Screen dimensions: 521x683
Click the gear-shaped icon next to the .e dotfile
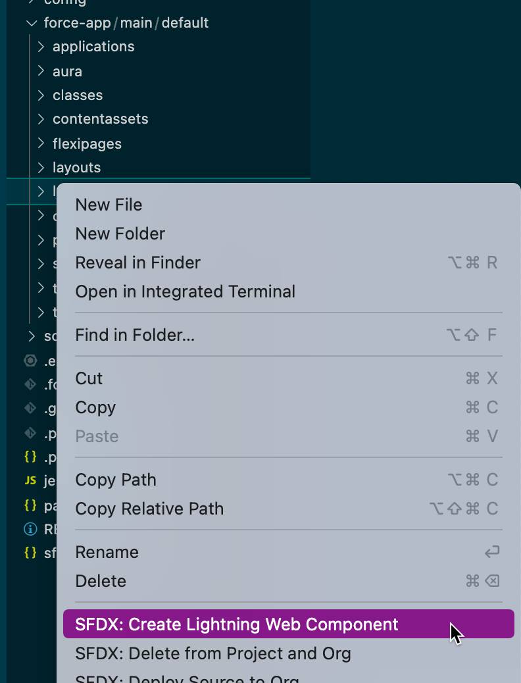(x=30, y=361)
